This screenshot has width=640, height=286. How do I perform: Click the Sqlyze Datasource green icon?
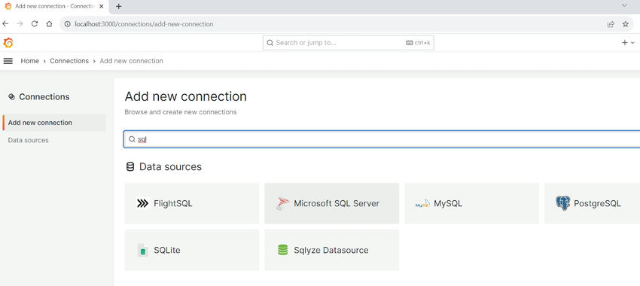[282, 250]
